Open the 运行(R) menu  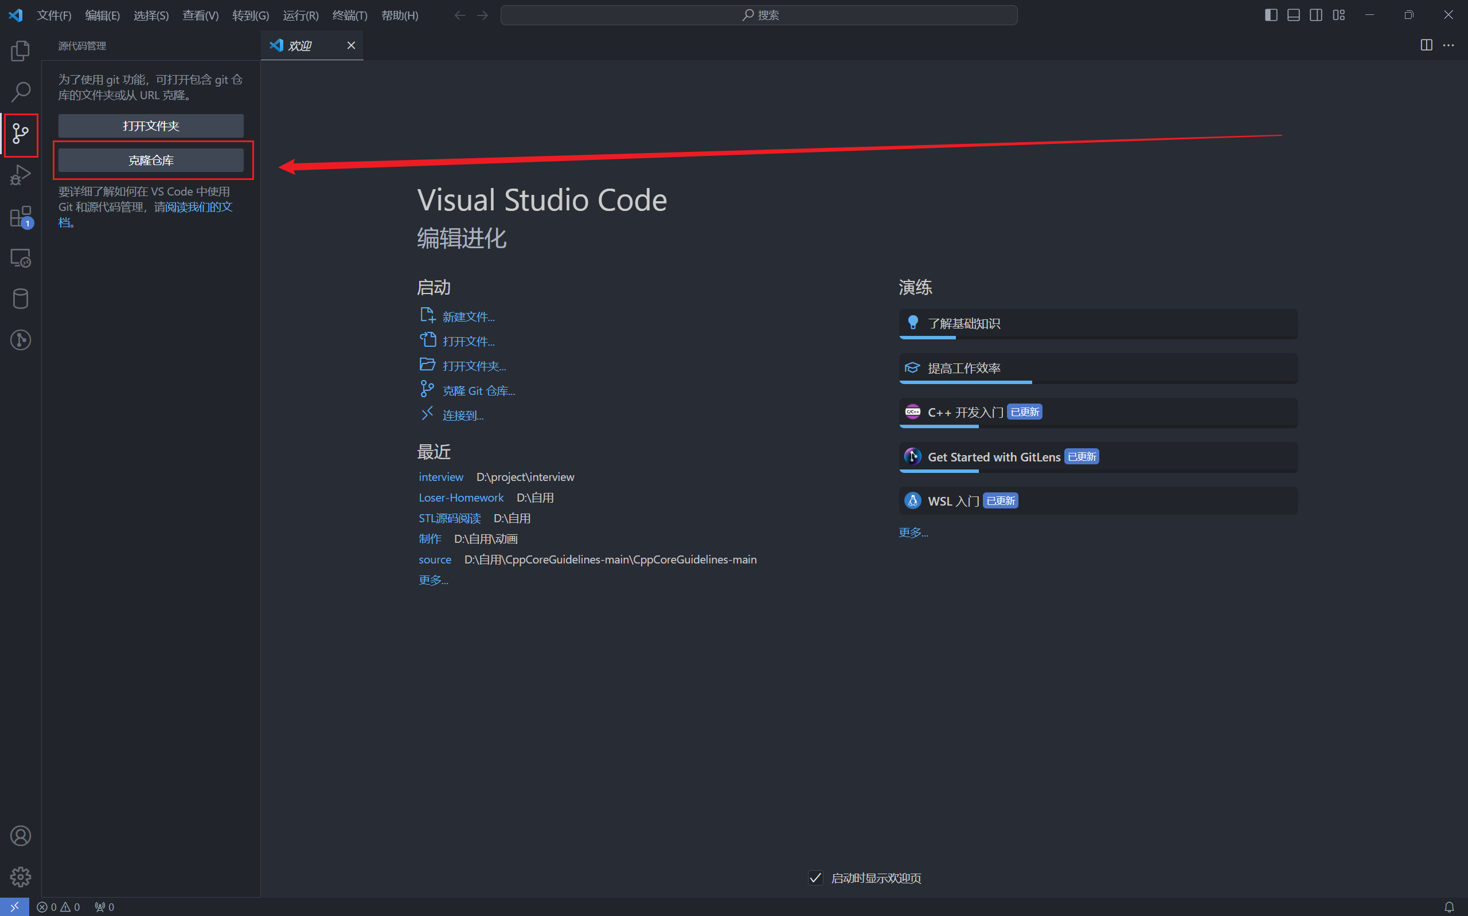pyautogui.click(x=300, y=15)
